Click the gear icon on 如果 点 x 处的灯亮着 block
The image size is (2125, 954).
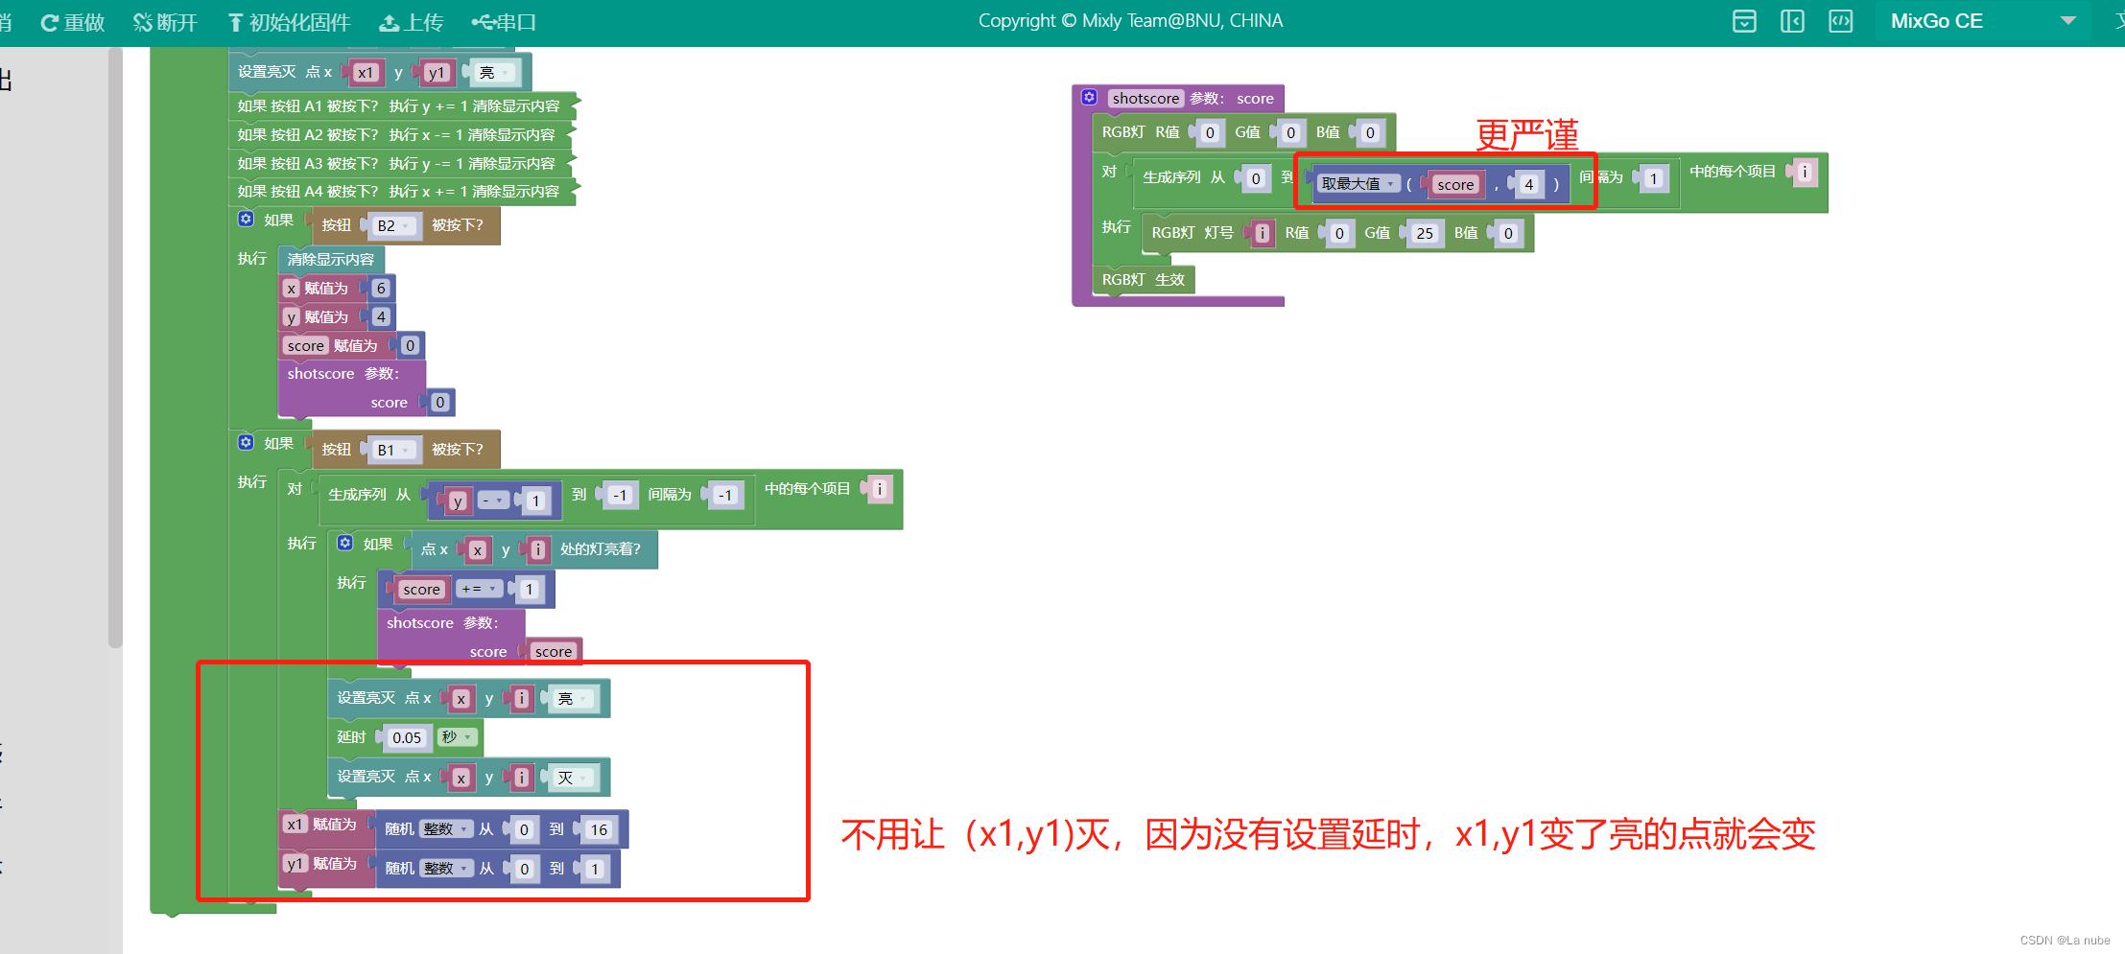coord(345,543)
